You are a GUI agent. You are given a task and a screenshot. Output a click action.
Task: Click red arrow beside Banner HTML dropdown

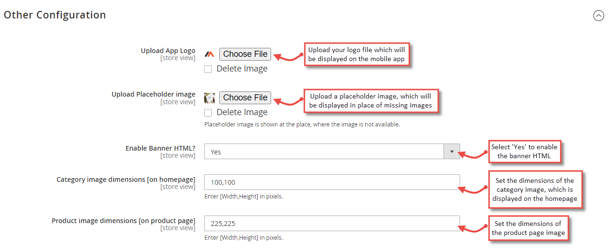(x=473, y=154)
